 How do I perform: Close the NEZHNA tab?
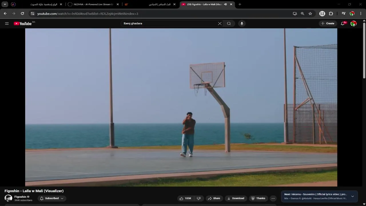[118, 4]
